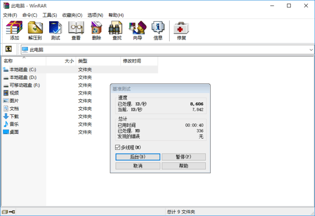
Task: Click the 暂停(P) button
Action: (x=184, y=157)
